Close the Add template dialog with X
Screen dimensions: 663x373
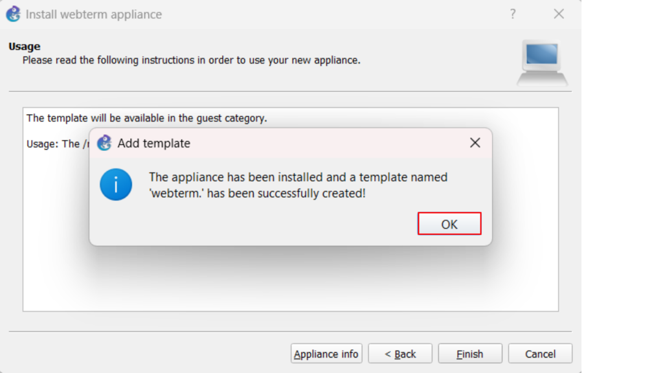pos(475,143)
